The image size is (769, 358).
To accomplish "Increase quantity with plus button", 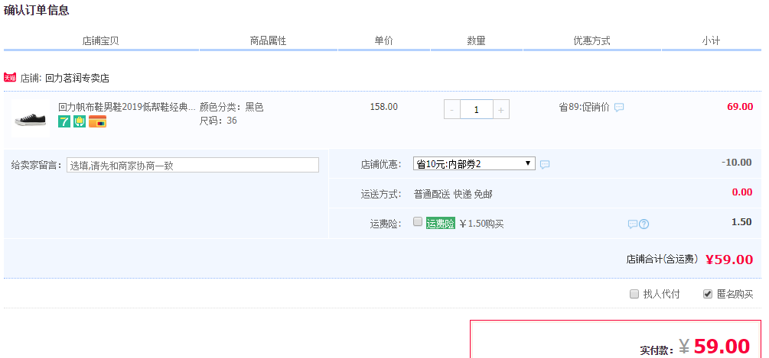I will click(500, 110).
